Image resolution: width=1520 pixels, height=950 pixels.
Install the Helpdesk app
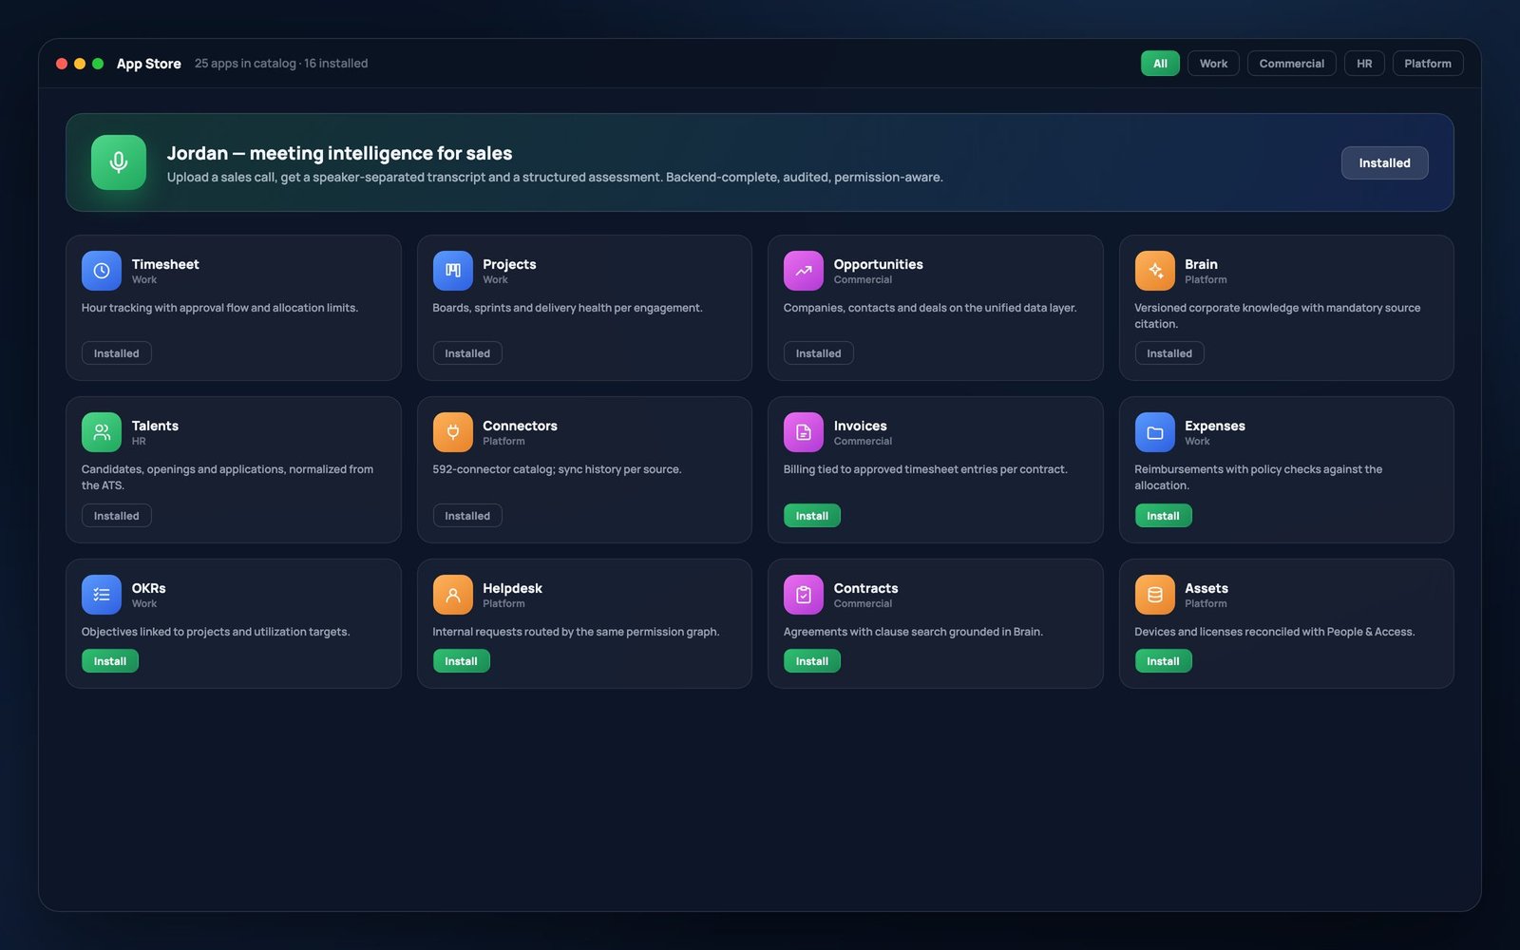coord(461,661)
